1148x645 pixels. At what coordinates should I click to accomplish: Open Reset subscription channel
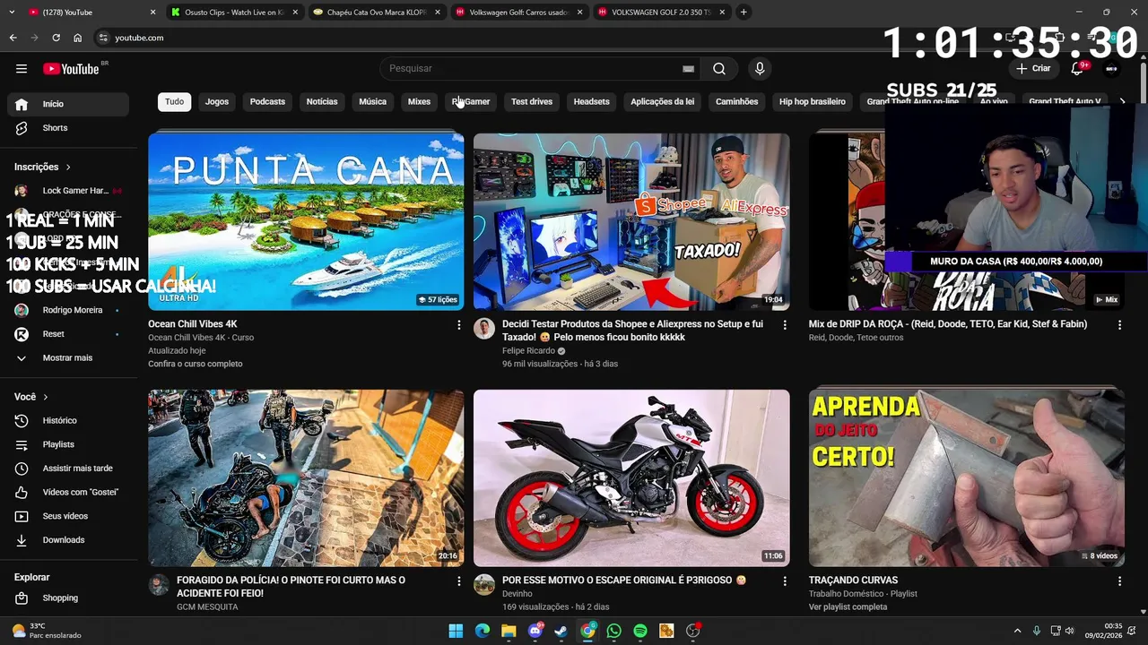(68, 334)
